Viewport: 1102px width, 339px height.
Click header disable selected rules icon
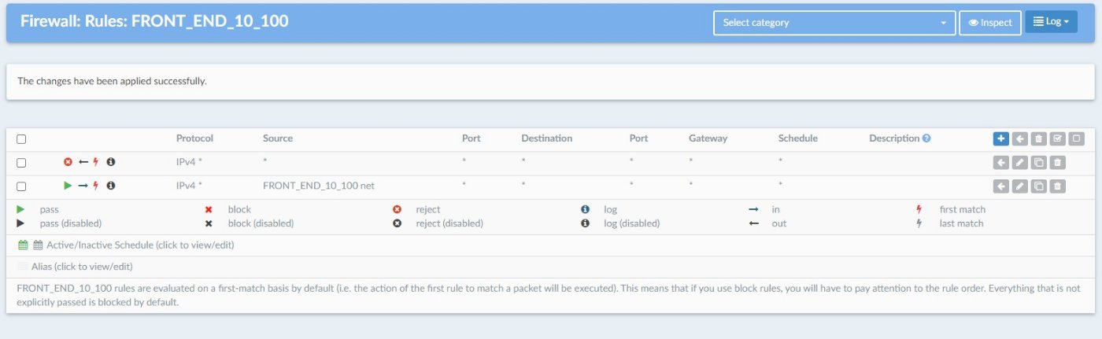pos(1077,138)
